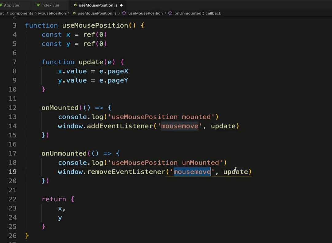Click 'useMousePosition' function name on line 3

pyautogui.click(x=95, y=25)
